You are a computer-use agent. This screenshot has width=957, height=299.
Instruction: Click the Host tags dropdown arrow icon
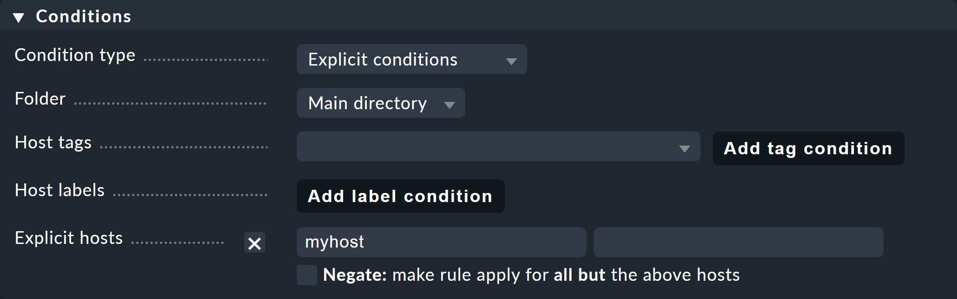point(684,147)
